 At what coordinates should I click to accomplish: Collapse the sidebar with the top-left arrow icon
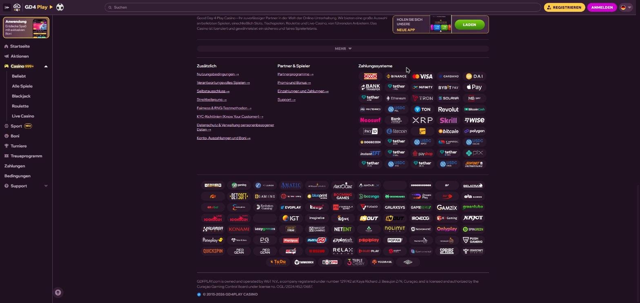point(7,7)
